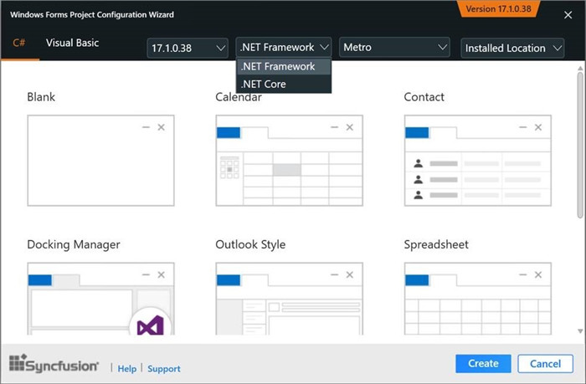Switch to the C# tab

tap(19, 43)
